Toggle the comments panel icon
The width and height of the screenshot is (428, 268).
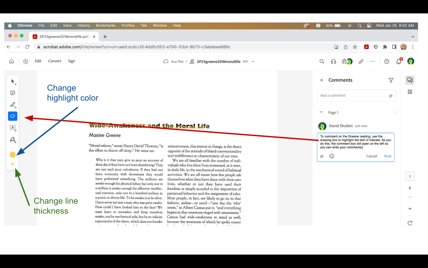click(x=410, y=80)
